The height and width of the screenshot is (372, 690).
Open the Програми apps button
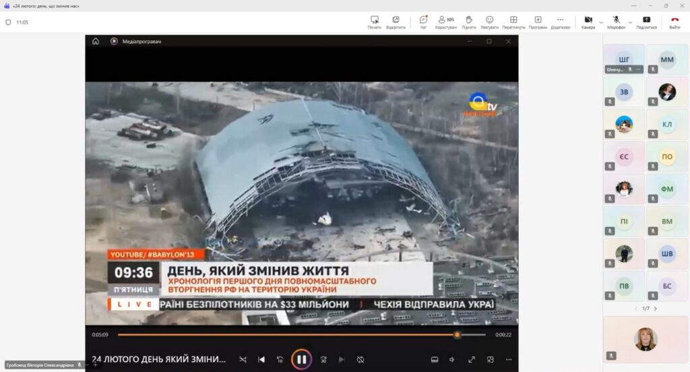click(x=538, y=22)
